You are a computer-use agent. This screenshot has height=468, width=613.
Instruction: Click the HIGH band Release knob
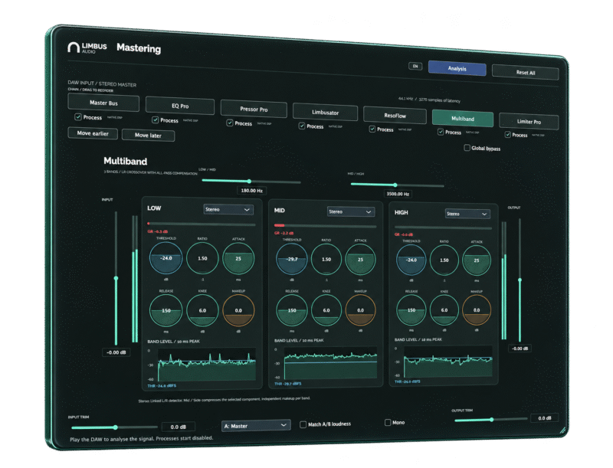click(411, 310)
